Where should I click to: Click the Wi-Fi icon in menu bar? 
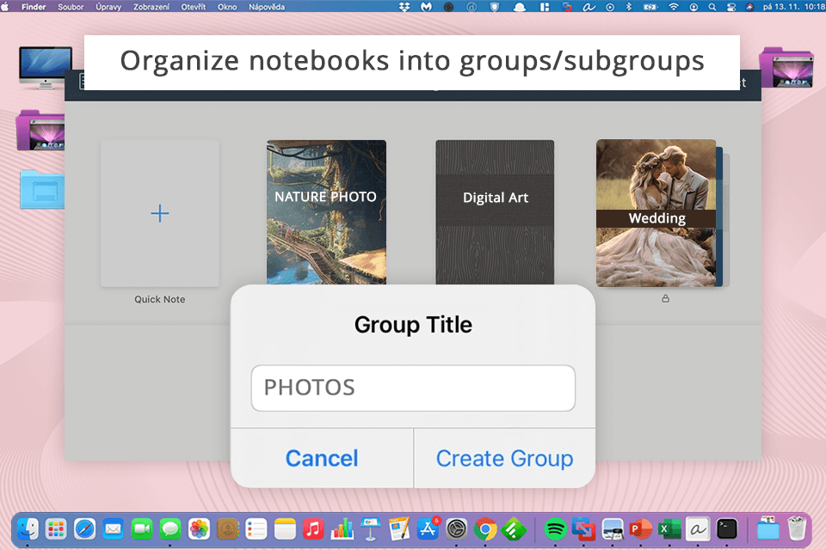[x=673, y=6]
